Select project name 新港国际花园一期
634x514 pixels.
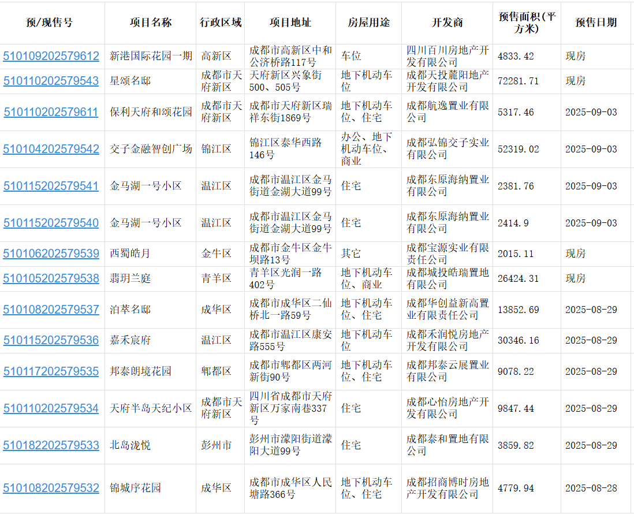[x=151, y=56]
